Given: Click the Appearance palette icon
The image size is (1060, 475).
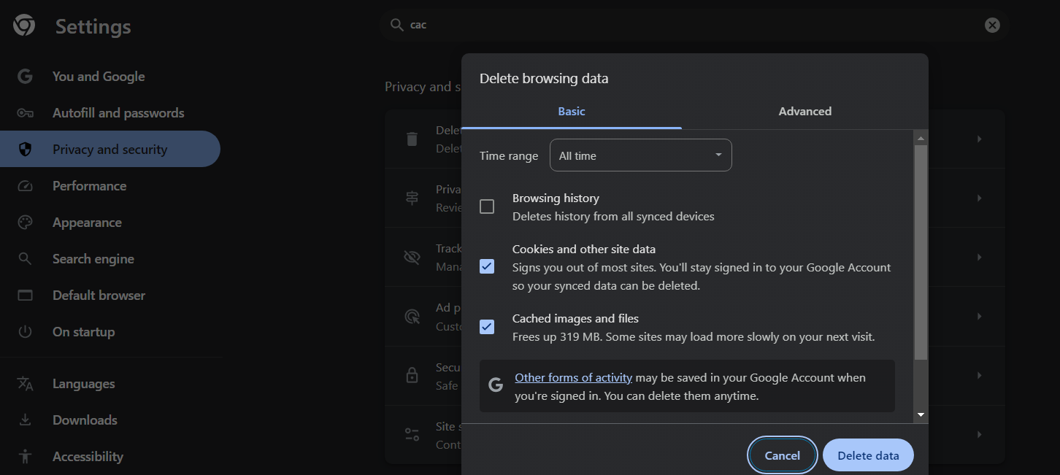Looking at the screenshot, I should (25, 223).
